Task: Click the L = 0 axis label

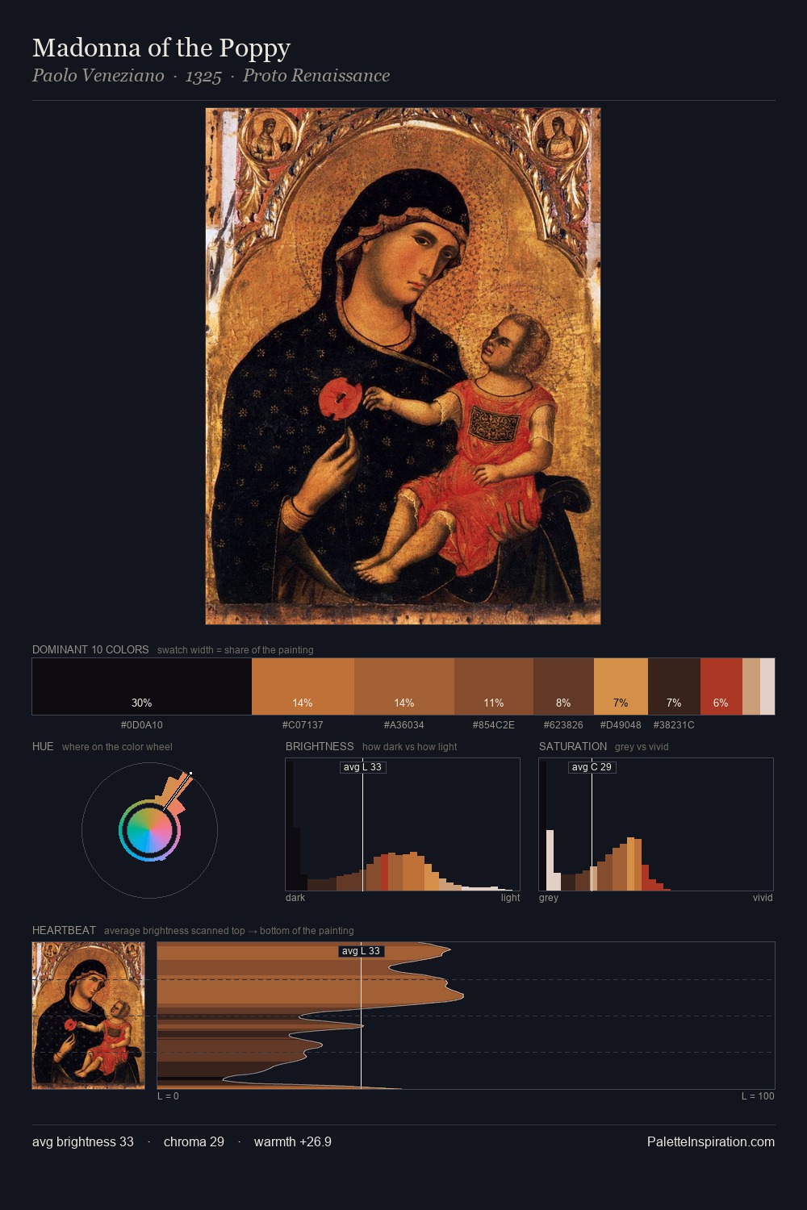Action: coord(169,1096)
